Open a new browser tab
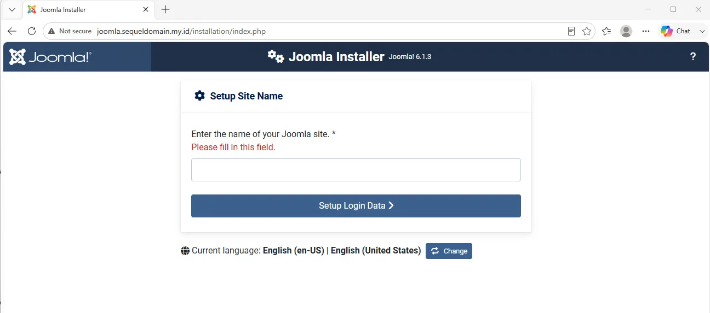Screen dimensions: 710x313 (165, 9)
